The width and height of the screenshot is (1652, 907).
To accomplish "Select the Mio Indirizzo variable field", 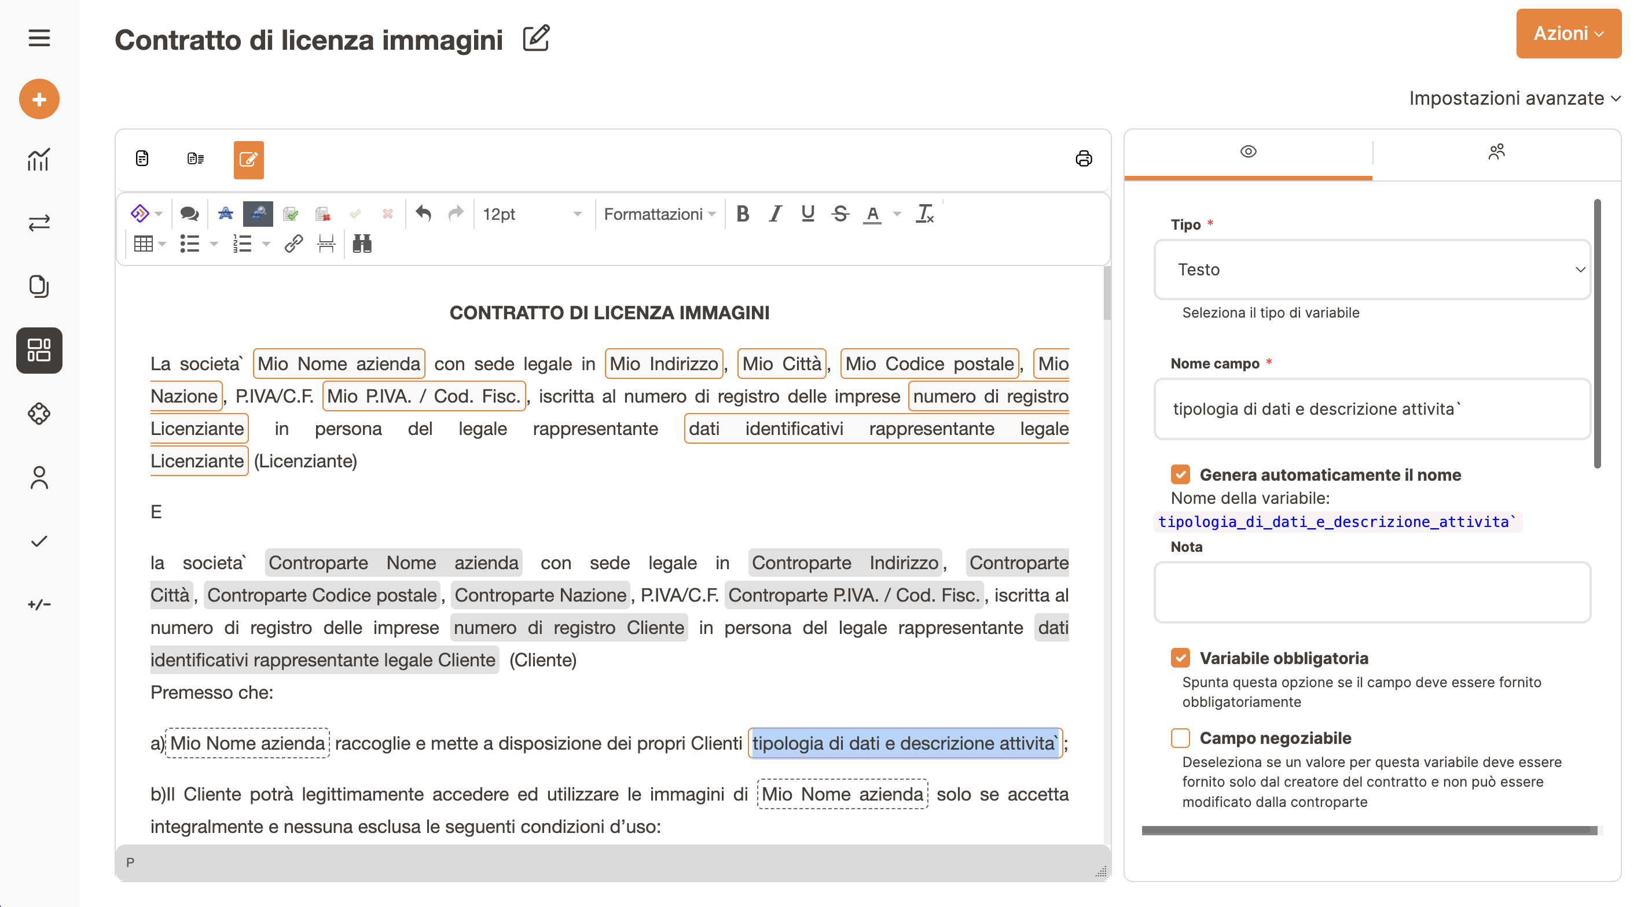I will coord(664,363).
